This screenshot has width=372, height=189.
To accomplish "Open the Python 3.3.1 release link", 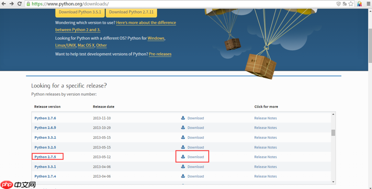I will pyautogui.click(x=45, y=167).
